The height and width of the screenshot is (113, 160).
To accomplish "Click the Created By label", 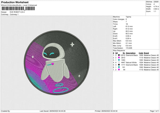I will click(x=6, y=111).
